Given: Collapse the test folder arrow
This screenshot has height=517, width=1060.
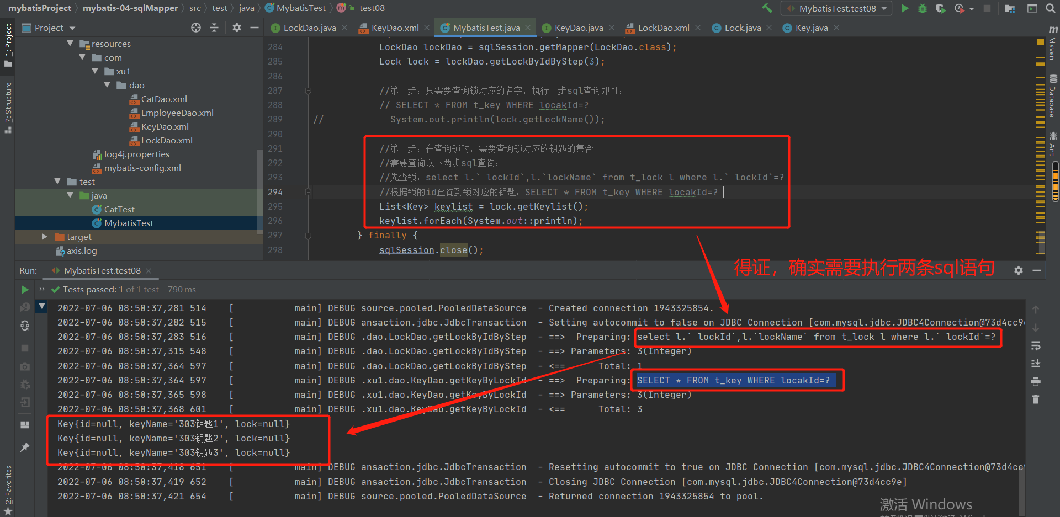Looking at the screenshot, I should [57, 181].
